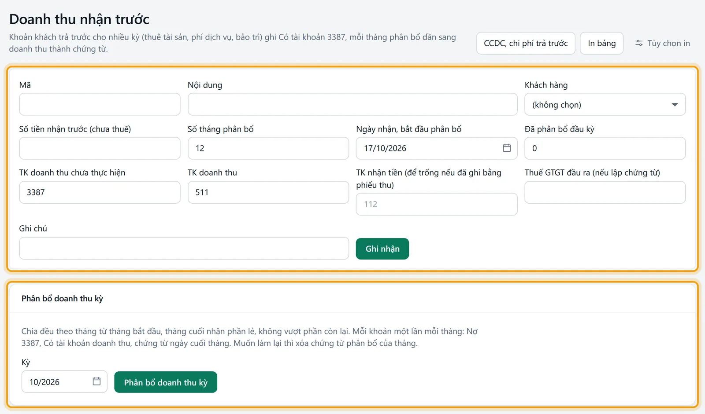Click the Phân bổ doanh thu kỳ heading

62,298
